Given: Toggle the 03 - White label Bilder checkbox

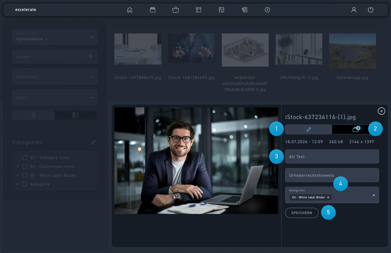Looking at the screenshot, I should tap(25, 175).
